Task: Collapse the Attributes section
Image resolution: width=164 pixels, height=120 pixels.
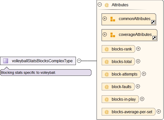Action: pos(100,5)
